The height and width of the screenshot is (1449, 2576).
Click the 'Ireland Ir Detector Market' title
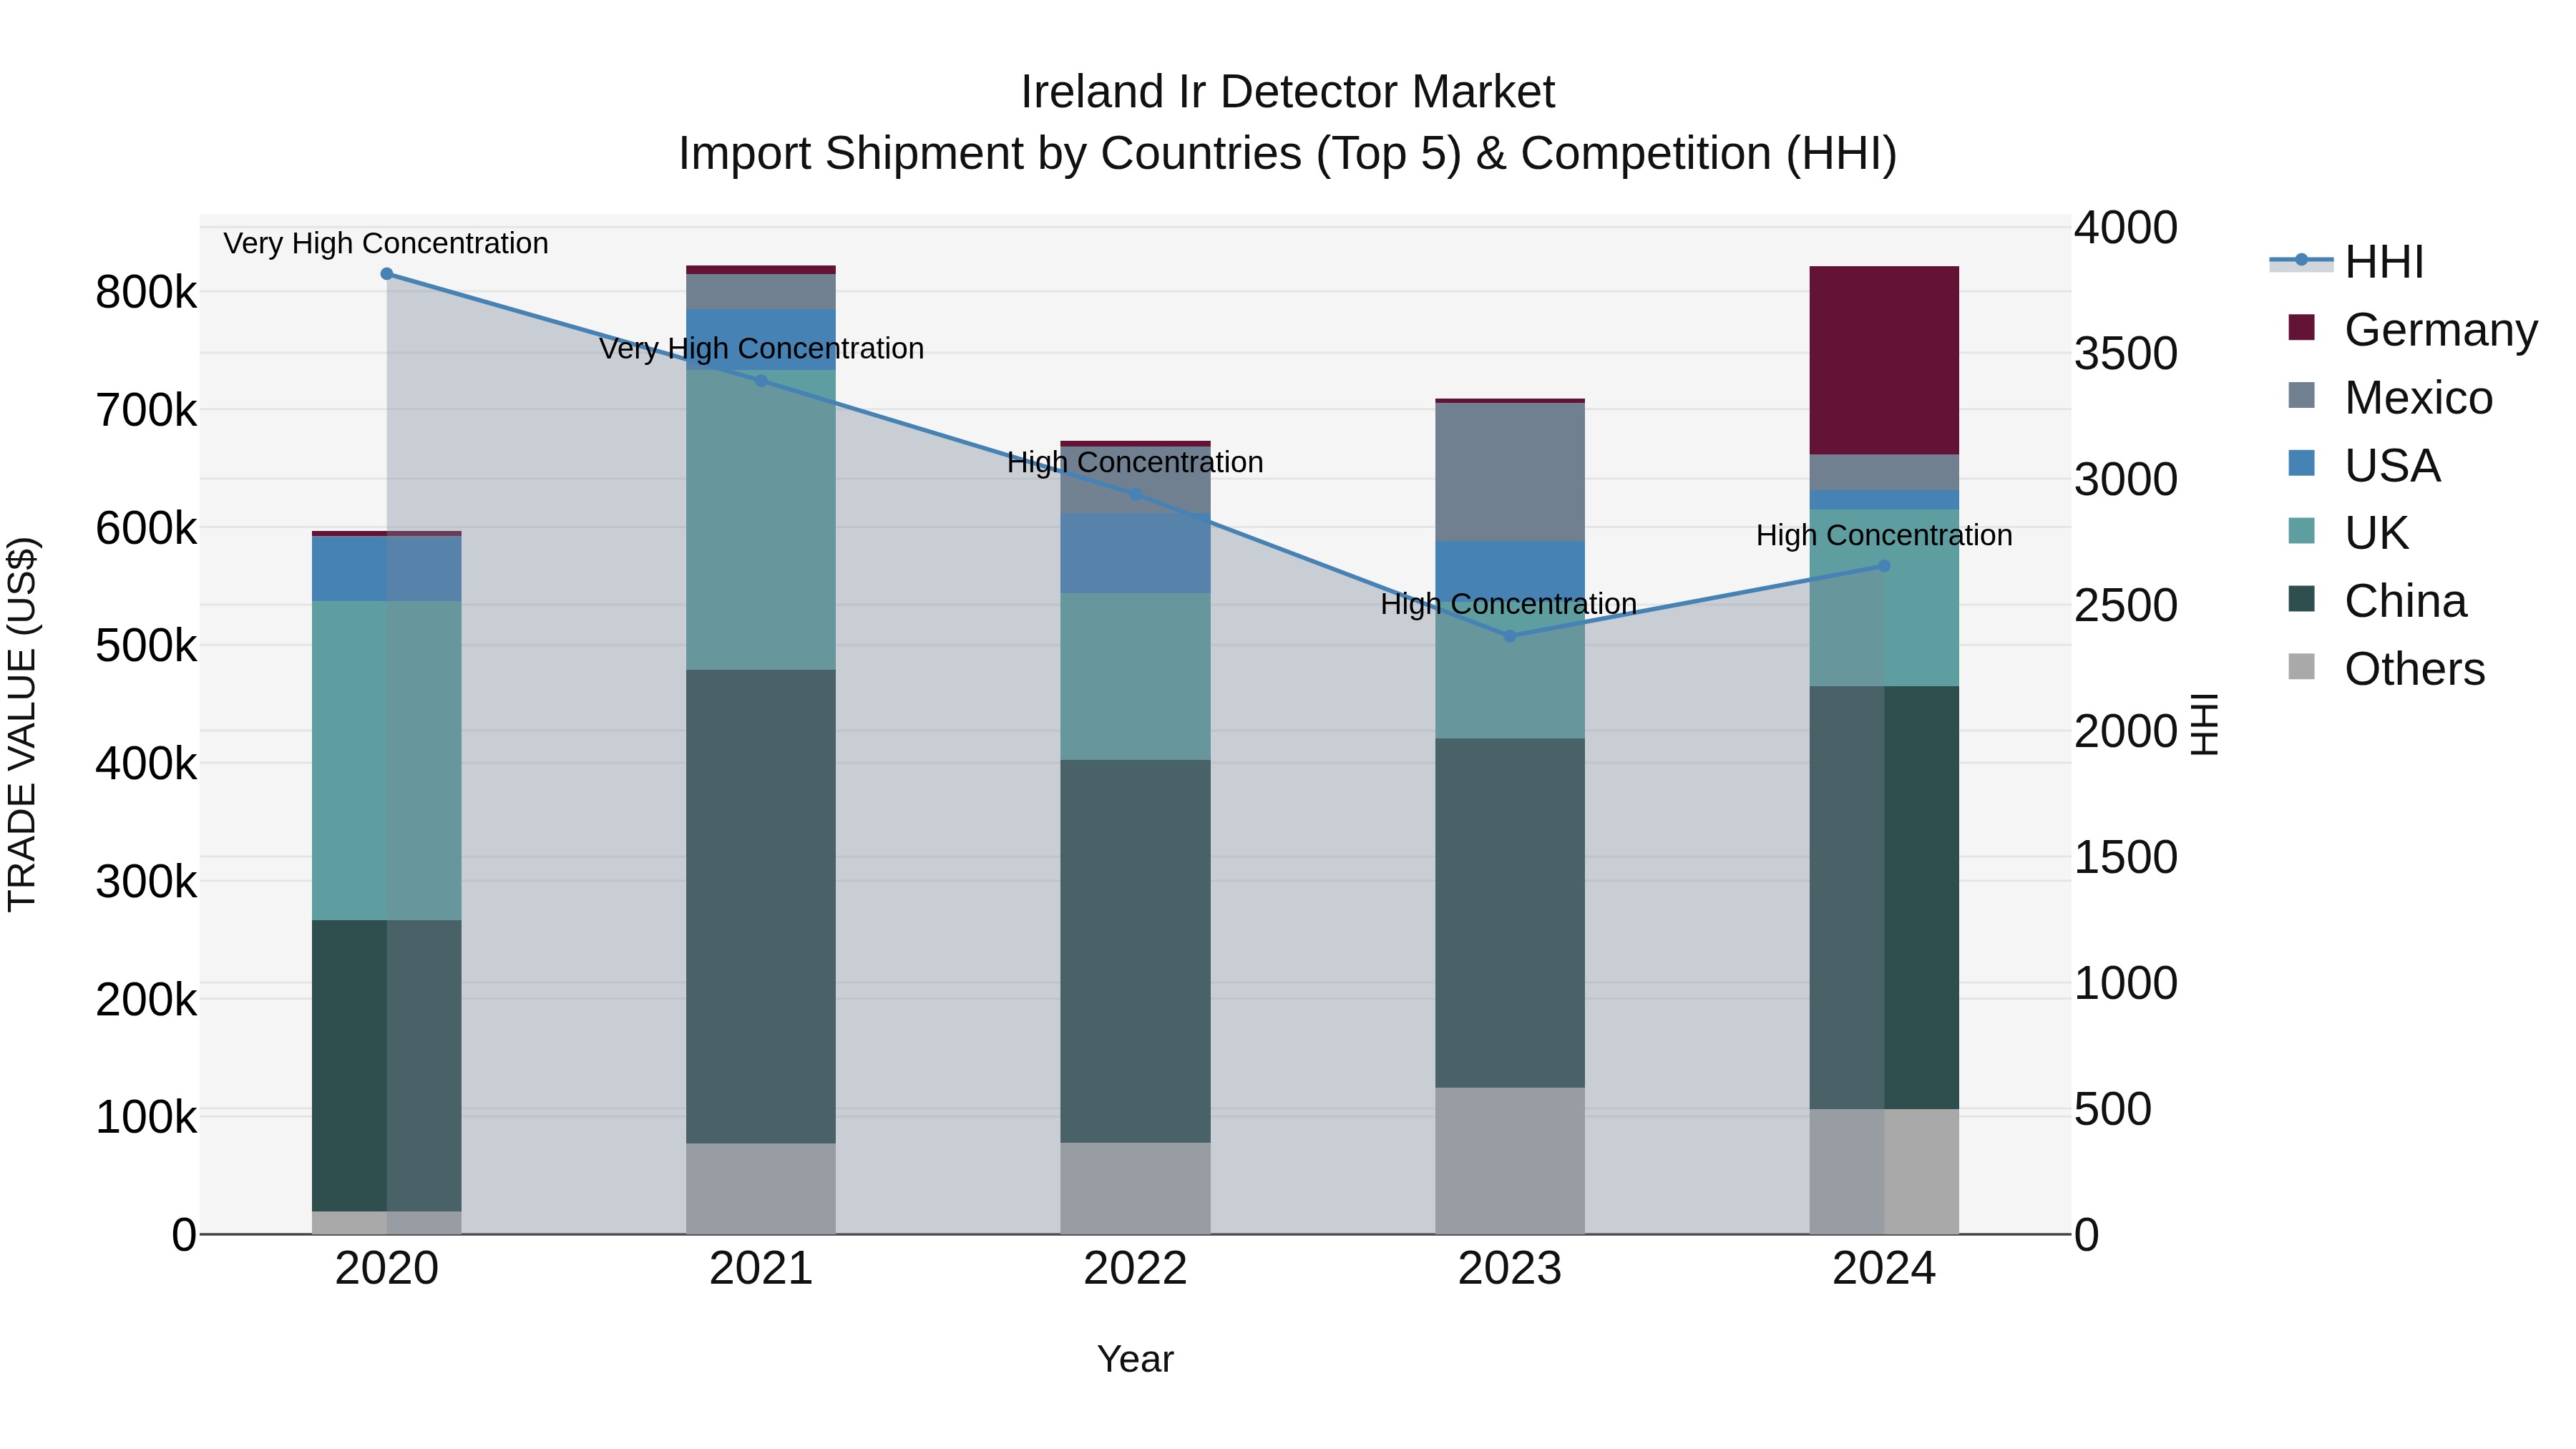tap(1287, 92)
